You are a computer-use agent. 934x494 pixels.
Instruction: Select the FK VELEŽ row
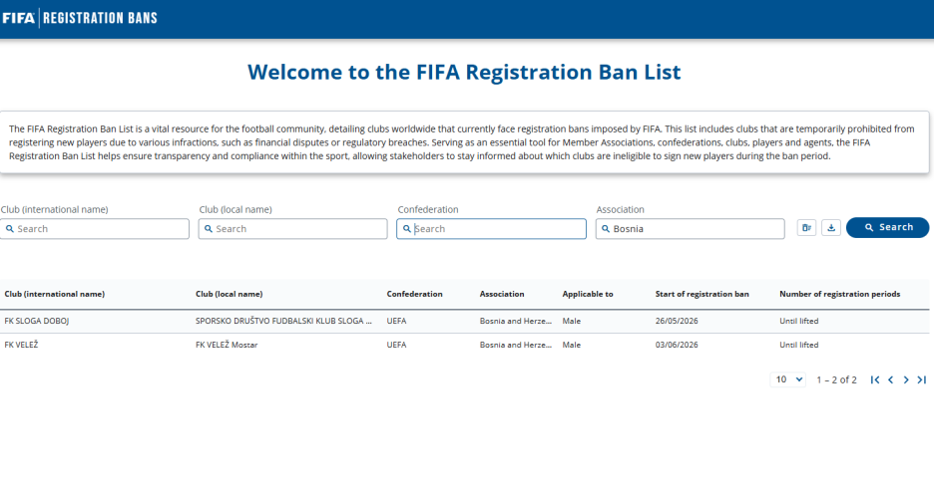click(465, 345)
